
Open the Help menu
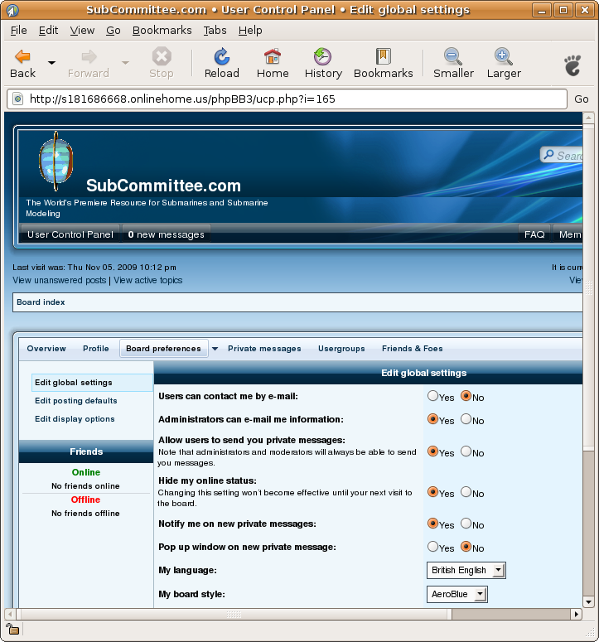point(250,31)
